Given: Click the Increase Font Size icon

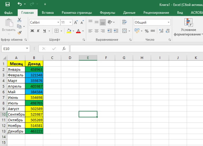Looking at the screenshot, I should pos(76,22).
